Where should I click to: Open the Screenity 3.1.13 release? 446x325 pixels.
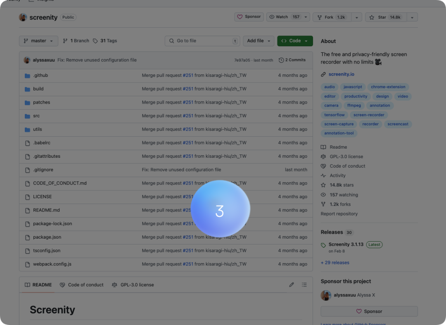click(346, 244)
